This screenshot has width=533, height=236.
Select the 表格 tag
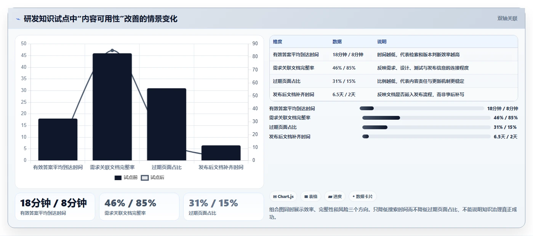[311, 196]
